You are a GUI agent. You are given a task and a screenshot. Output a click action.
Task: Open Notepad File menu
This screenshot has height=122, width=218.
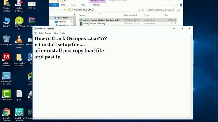pyautogui.click(x=35, y=33)
